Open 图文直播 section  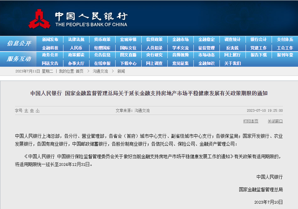pos(128,55)
